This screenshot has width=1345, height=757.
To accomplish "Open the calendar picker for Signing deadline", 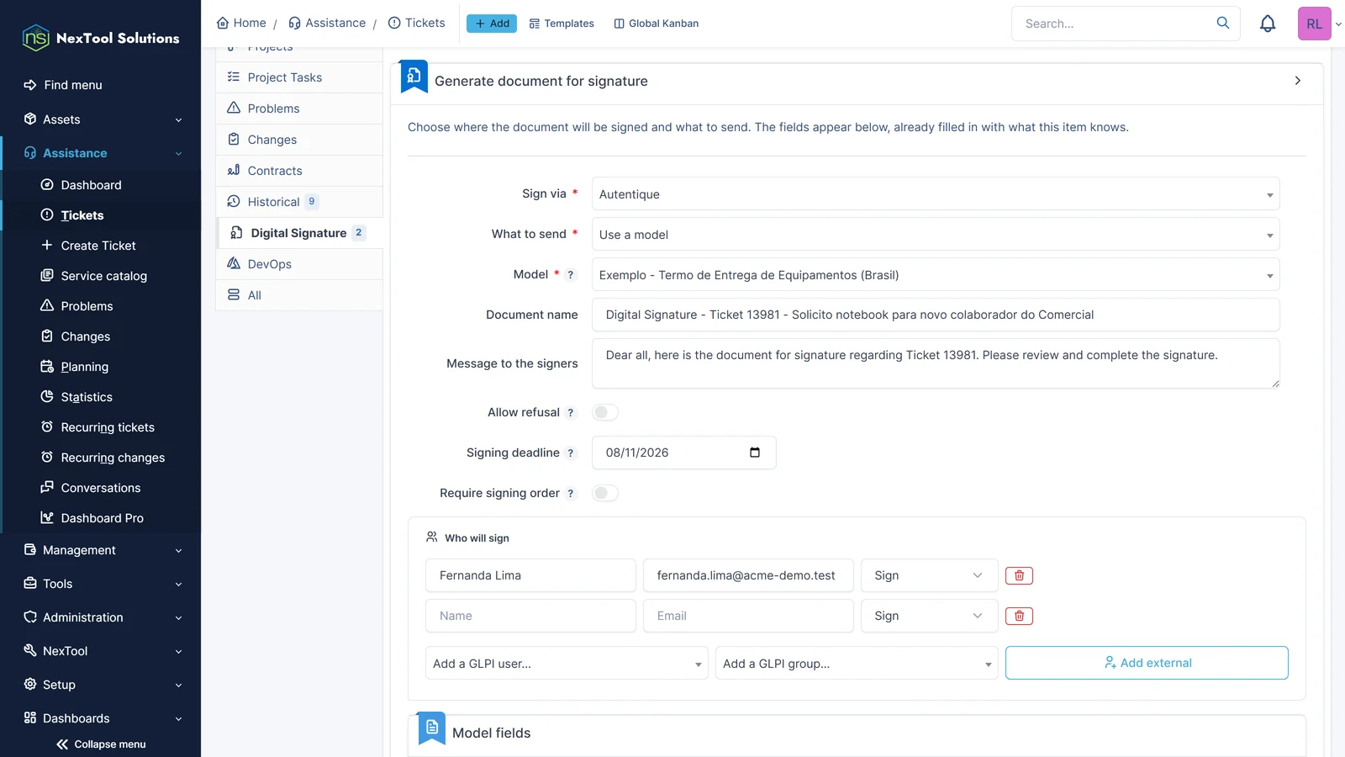I will click(754, 453).
